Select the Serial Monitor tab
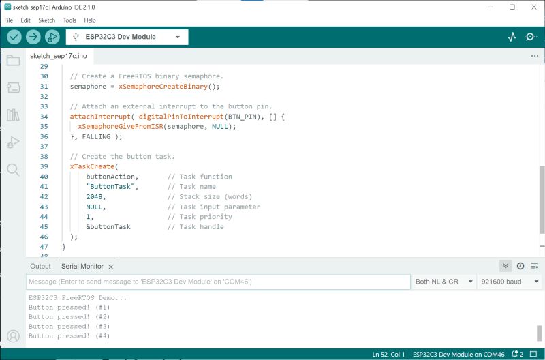 [x=82, y=266]
